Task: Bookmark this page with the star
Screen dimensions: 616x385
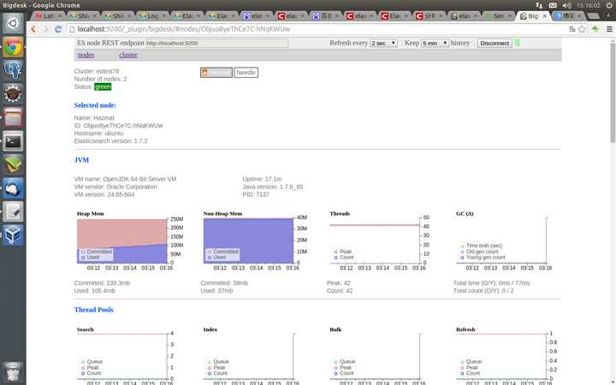Action: point(582,29)
